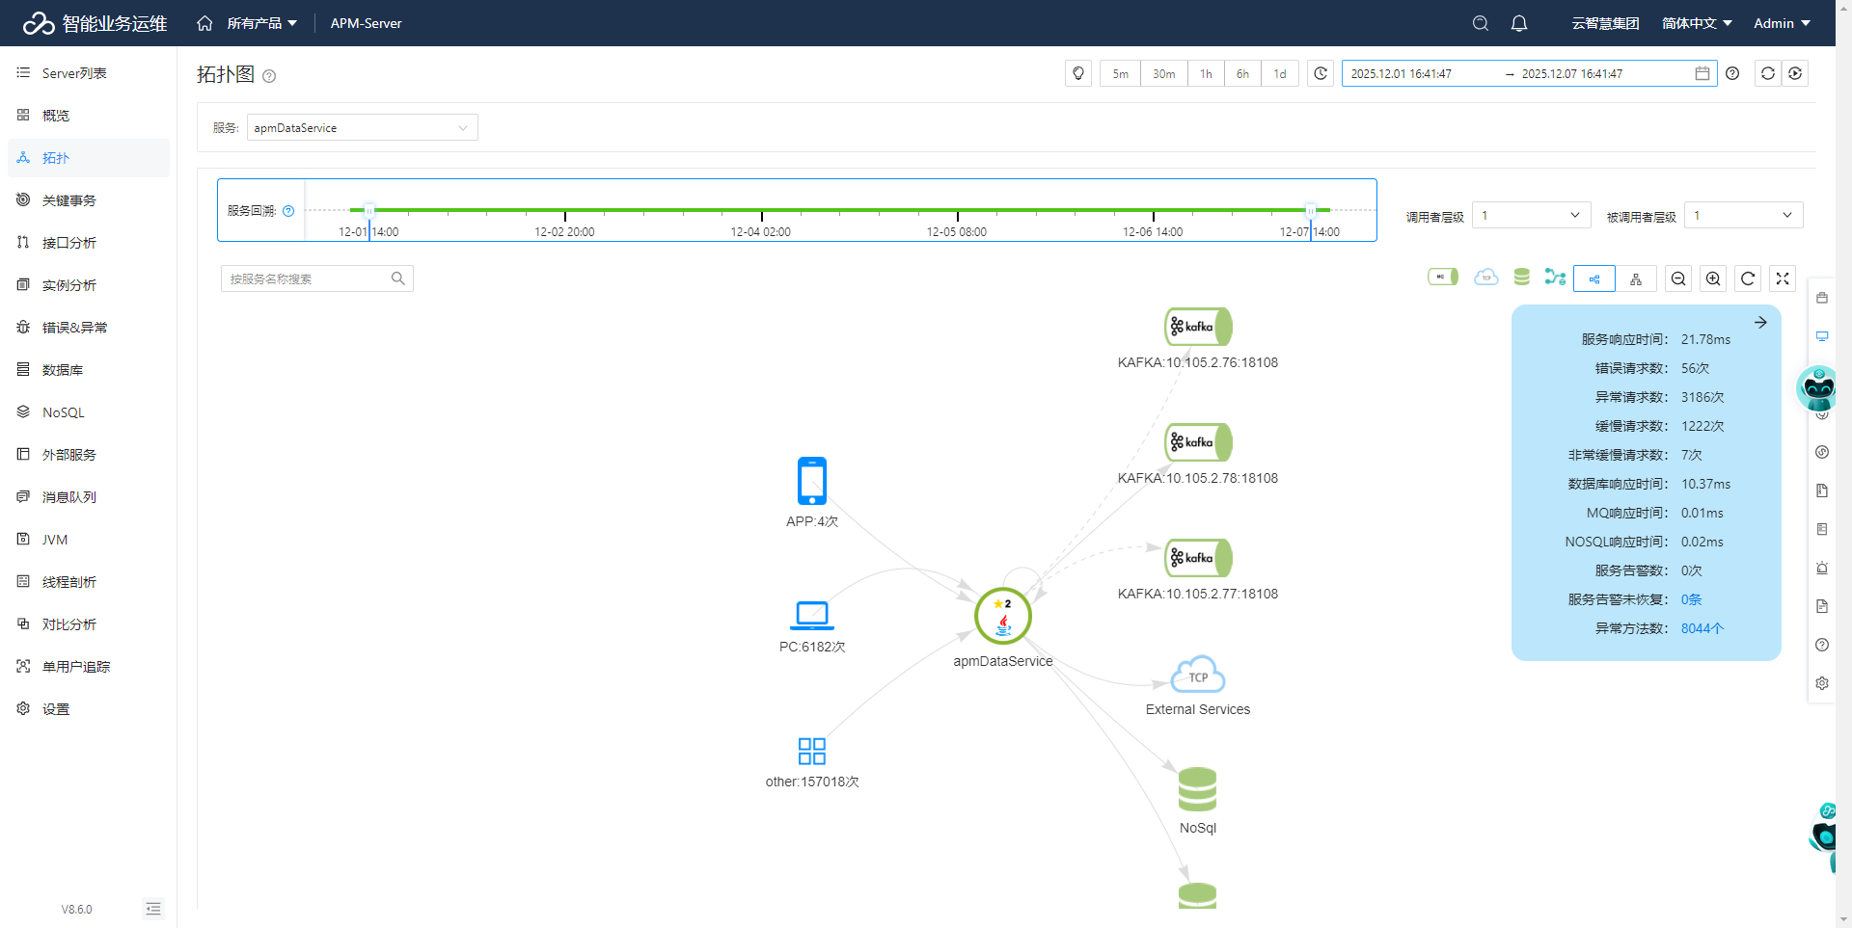Open the 数据库 section in the left sidebar
Image resolution: width=1852 pixels, height=928 pixels.
pyautogui.click(x=62, y=369)
